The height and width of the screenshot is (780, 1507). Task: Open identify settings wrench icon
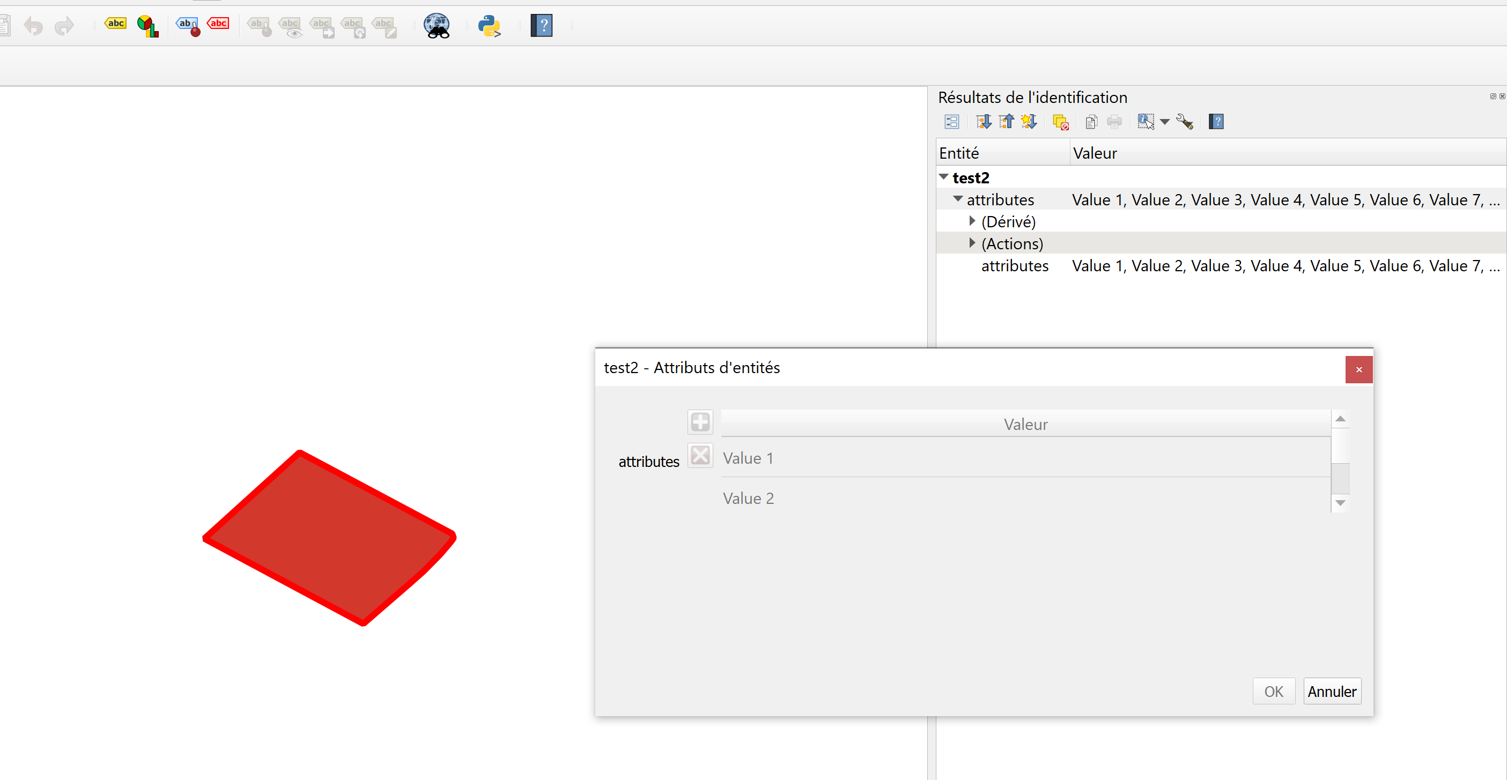[x=1185, y=122]
